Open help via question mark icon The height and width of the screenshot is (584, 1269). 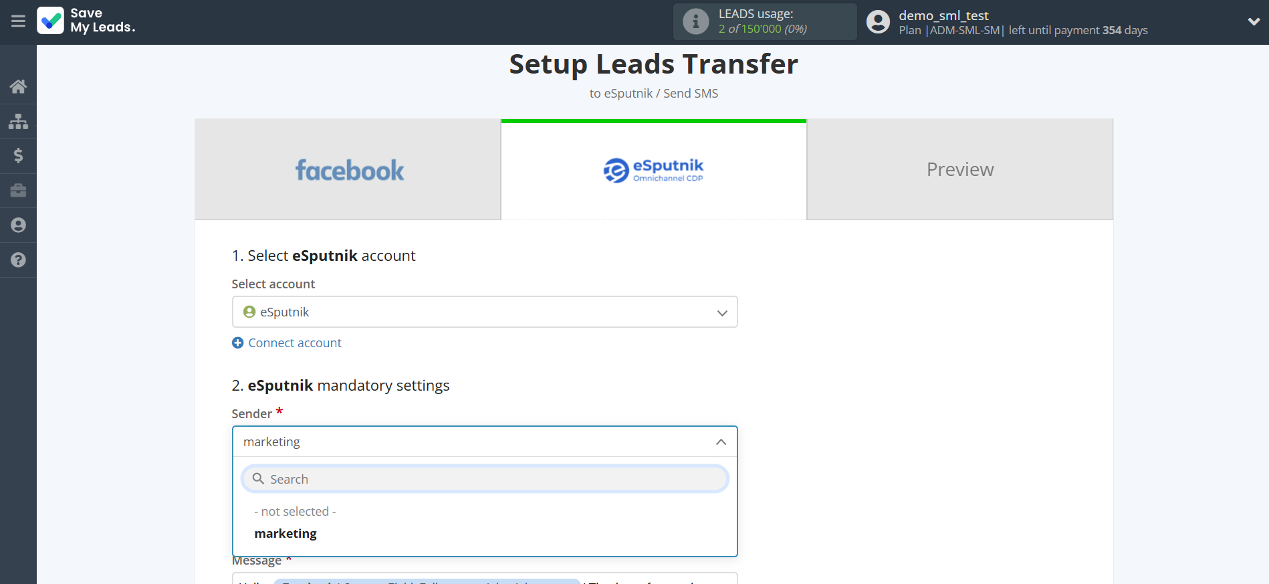18,260
